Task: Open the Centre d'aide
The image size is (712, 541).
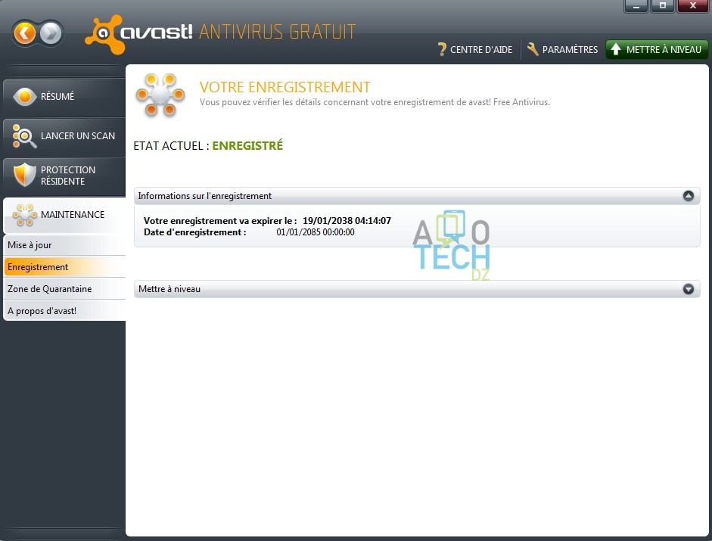Action: click(475, 49)
